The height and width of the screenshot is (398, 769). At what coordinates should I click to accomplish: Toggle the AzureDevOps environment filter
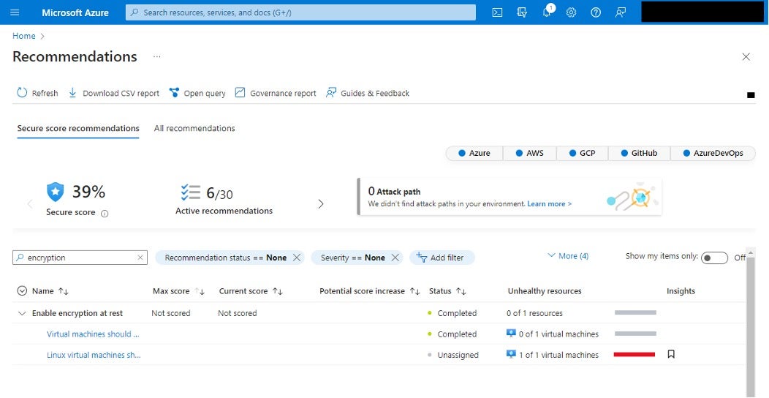713,153
